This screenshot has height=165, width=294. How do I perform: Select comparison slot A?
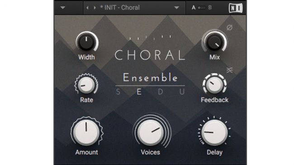[194, 8]
